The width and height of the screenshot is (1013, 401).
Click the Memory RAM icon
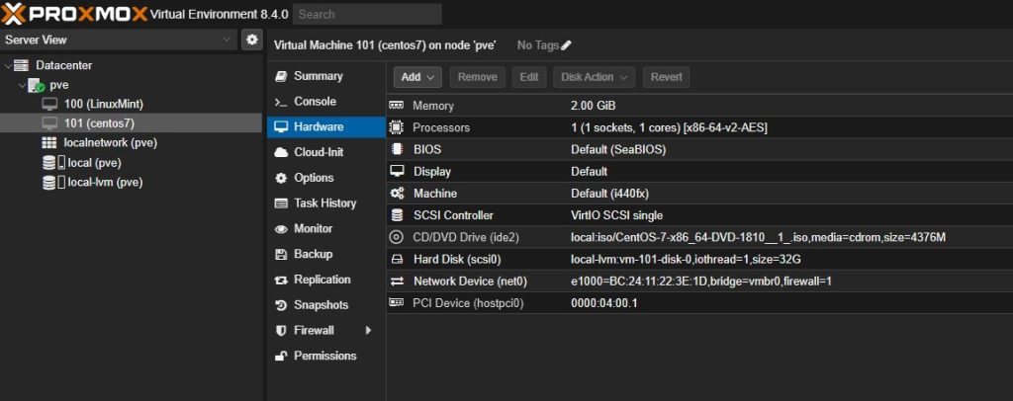pyautogui.click(x=396, y=105)
